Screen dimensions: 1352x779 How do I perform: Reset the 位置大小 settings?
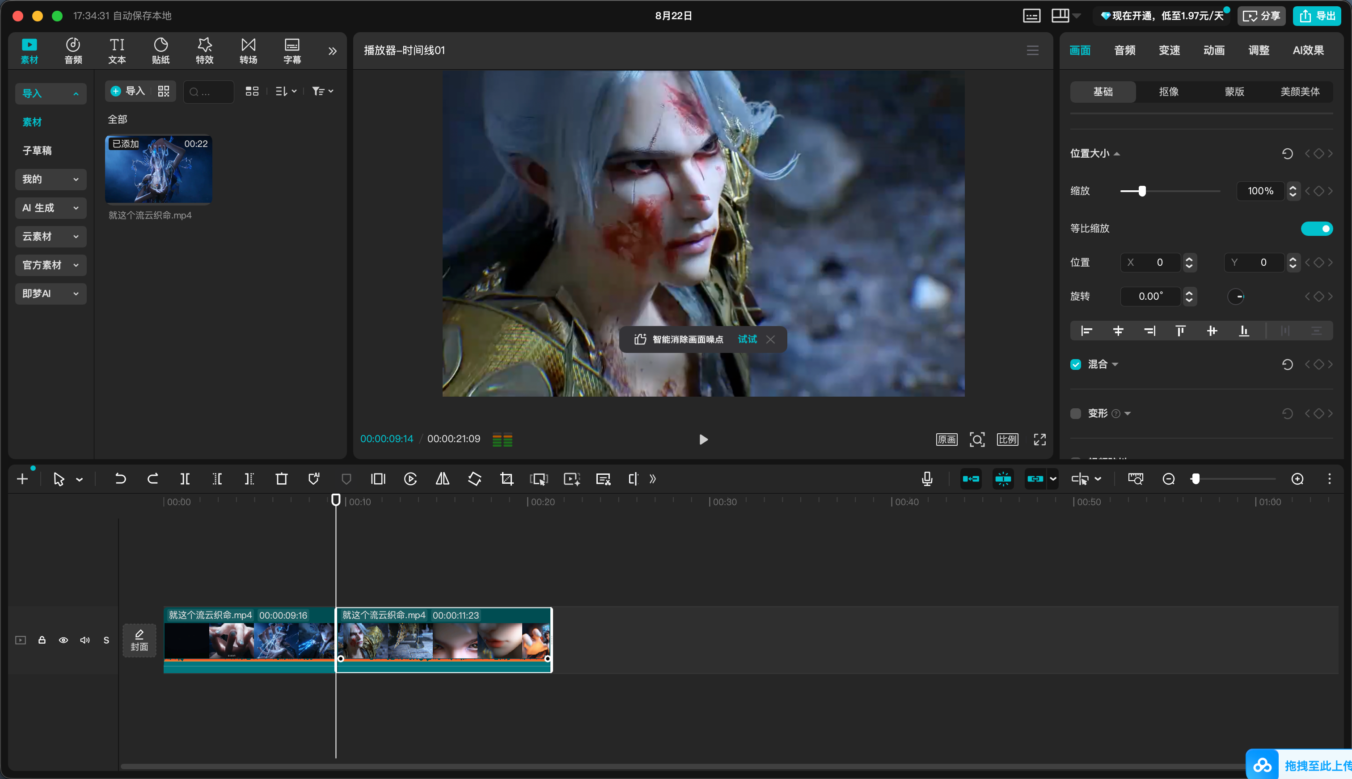coord(1287,154)
